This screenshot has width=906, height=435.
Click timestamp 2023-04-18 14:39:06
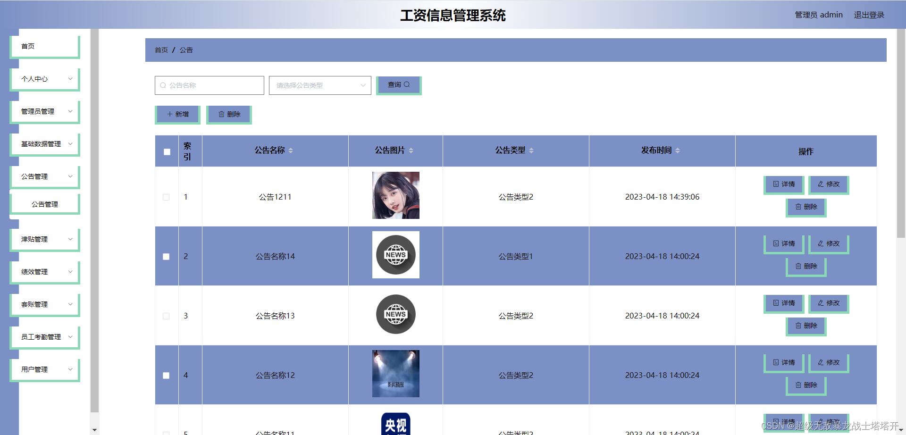(x=662, y=197)
